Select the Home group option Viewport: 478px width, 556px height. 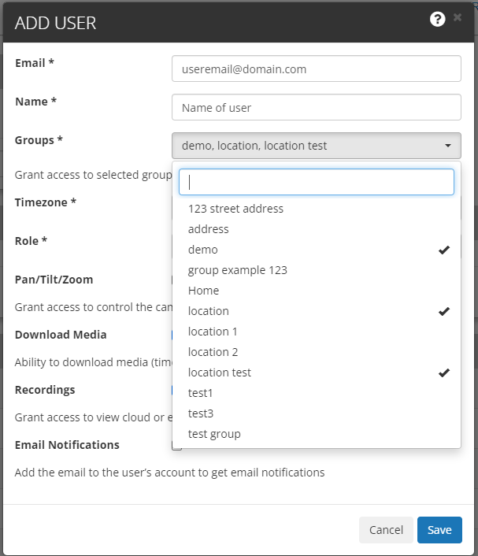click(204, 291)
